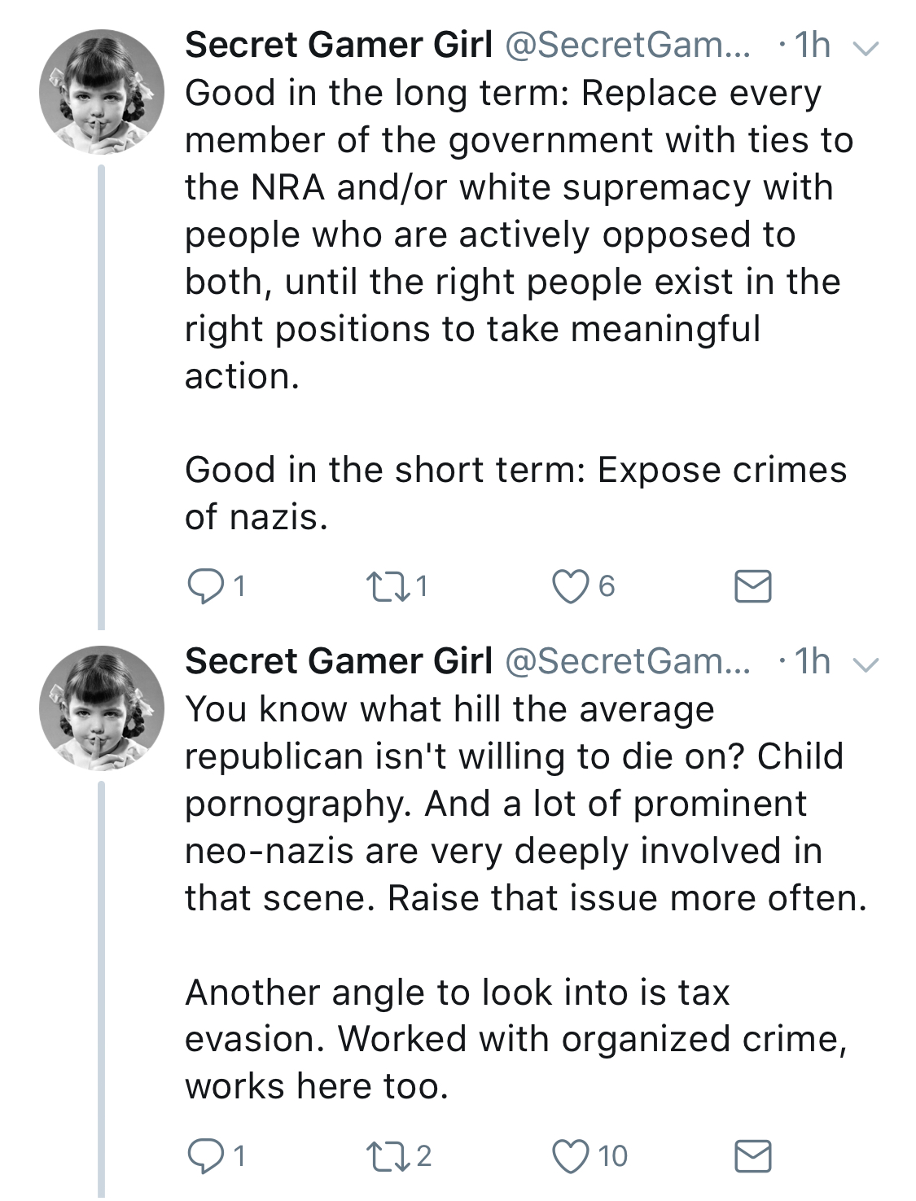Open Secret Gamer Girl avatar on second tweet
Image resolution: width=916 pixels, height=1201 pixels.
[102, 708]
